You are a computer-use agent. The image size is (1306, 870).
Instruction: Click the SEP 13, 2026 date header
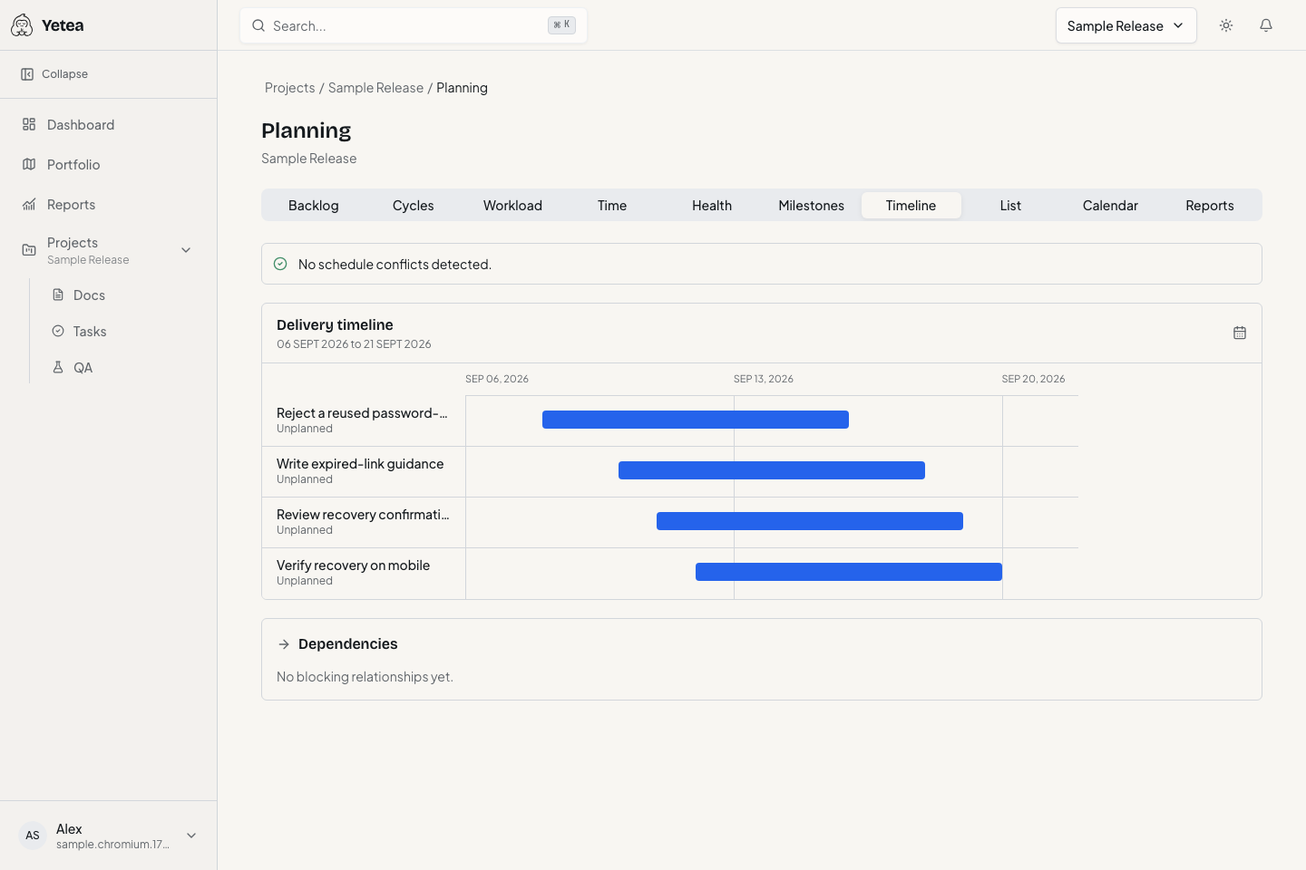764,379
